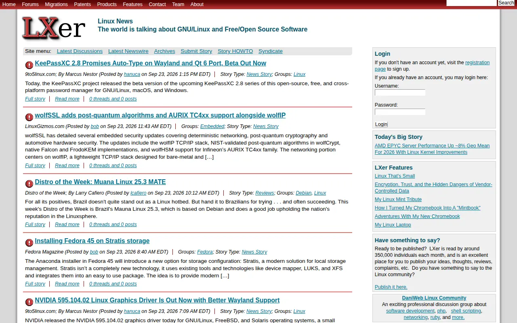
Task: Click into the Password field
Action: [x=400, y=112]
